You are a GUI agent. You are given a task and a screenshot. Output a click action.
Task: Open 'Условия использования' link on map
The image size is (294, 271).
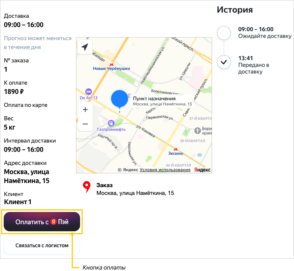click(x=165, y=170)
